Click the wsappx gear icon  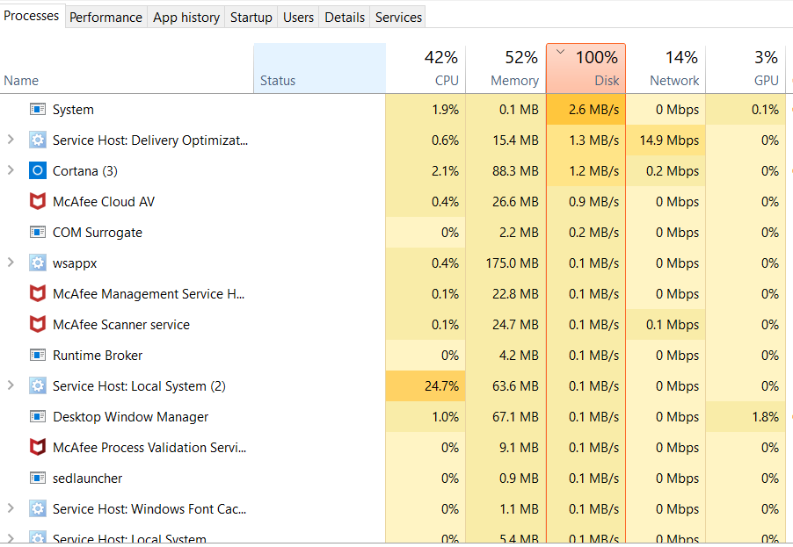(38, 263)
